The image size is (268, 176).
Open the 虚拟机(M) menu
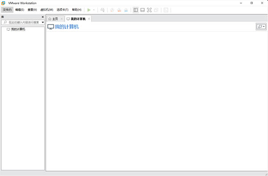46,10
